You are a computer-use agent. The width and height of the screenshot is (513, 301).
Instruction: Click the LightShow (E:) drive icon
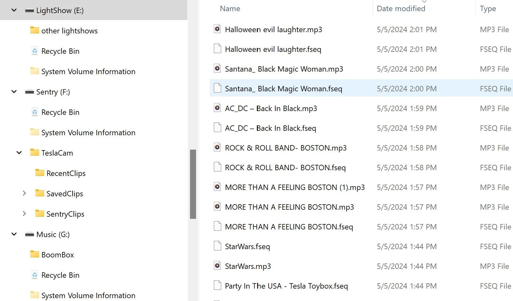(30, 10)
